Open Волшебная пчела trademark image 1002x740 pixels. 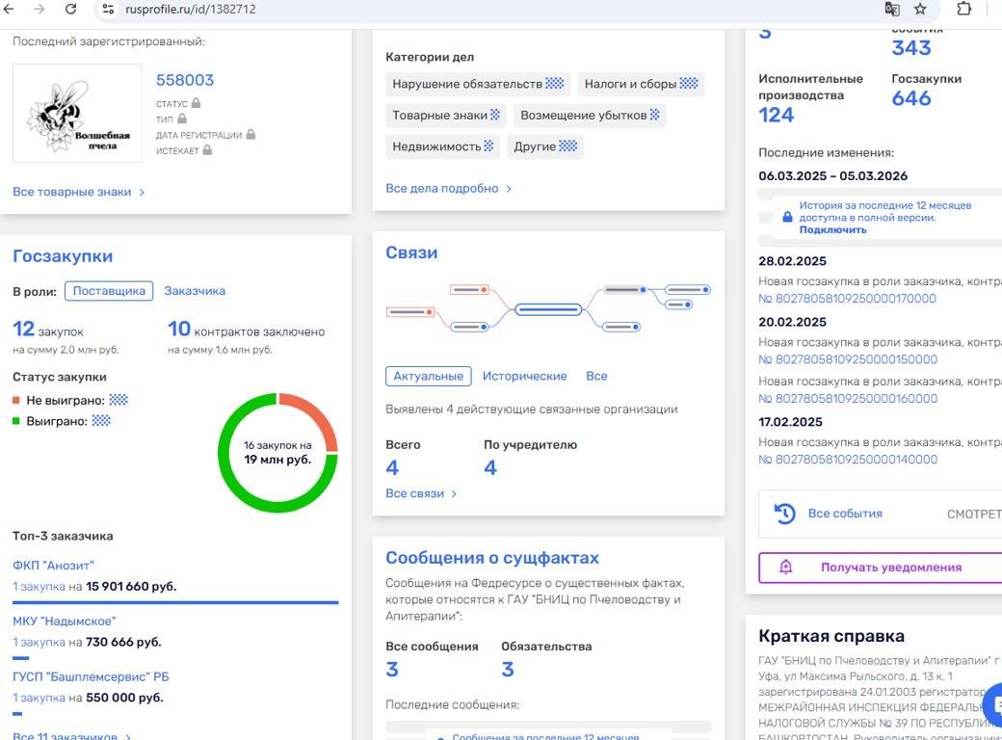pos(77,113)
